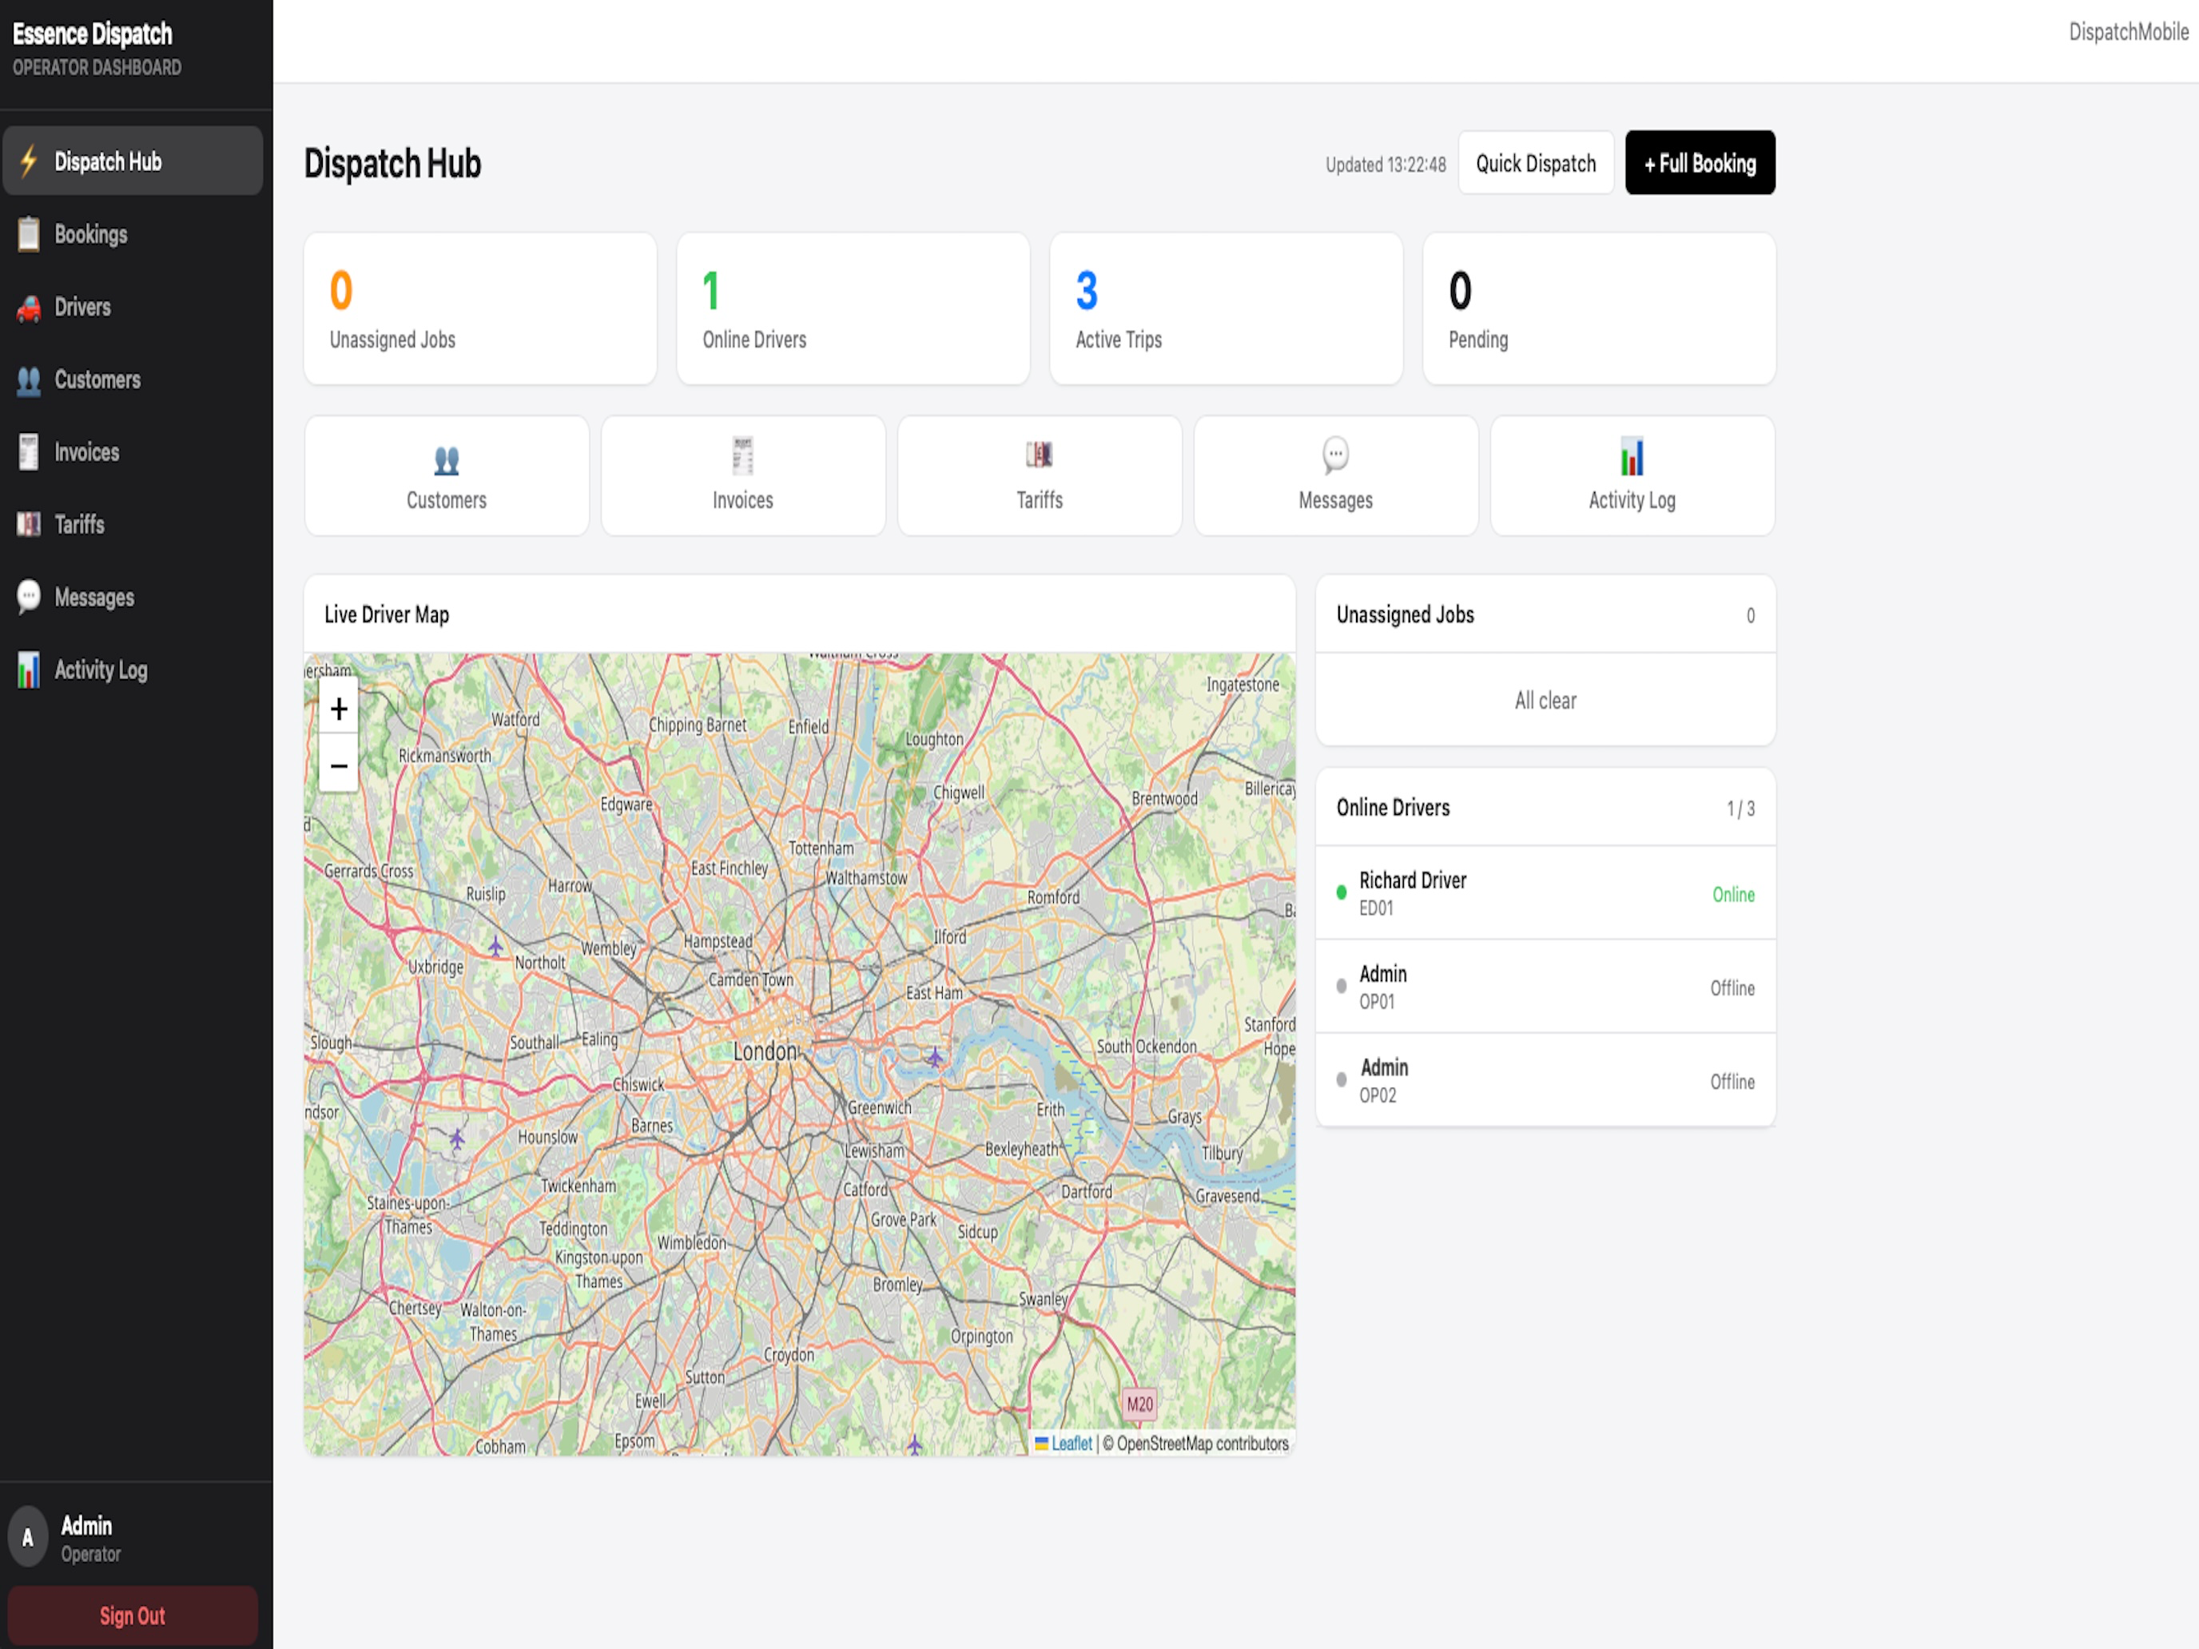Viewport: 2199px width, 1649px height.
Task: Click the Tariffs book icon in sidebar
Action: click(x=29, y=524)
